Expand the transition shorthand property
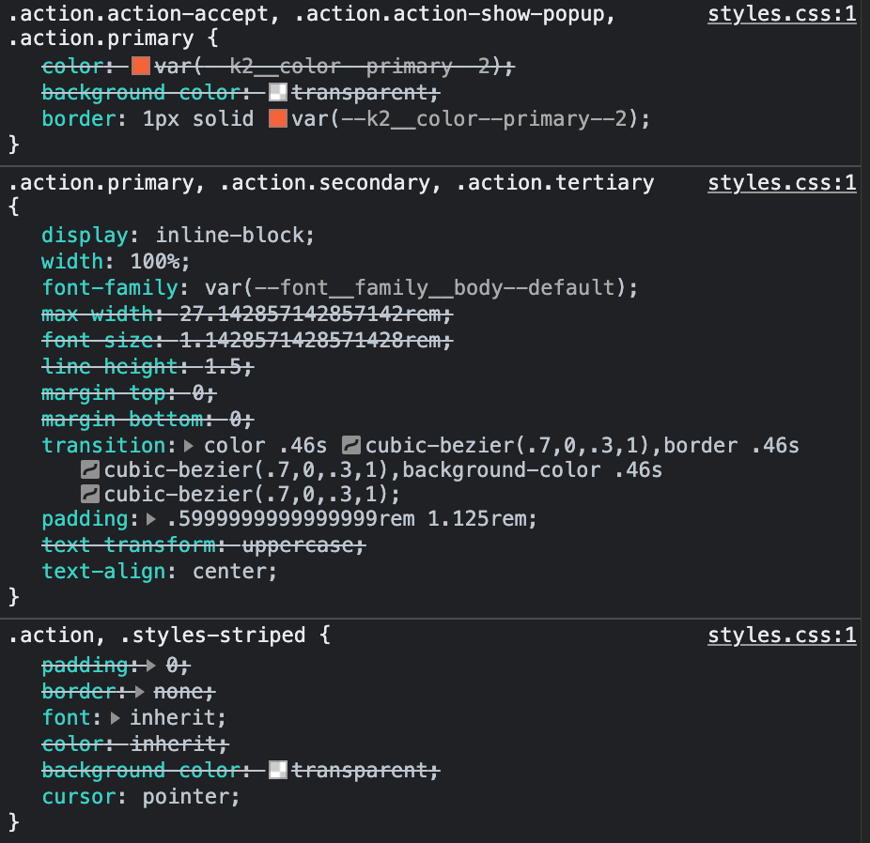The width and height of the screenshot is (870, 843). click(x=192, y=445)
